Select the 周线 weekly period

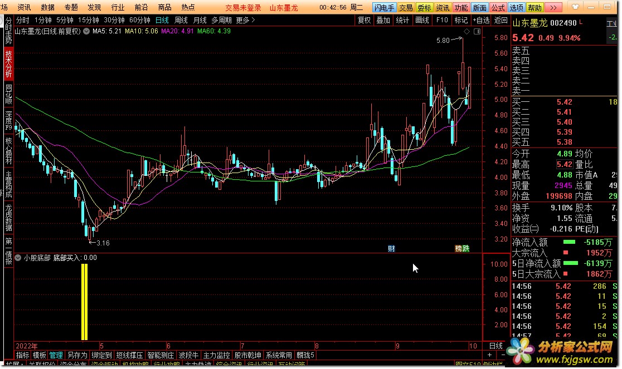pyautogui.click(x=181, y=20)
